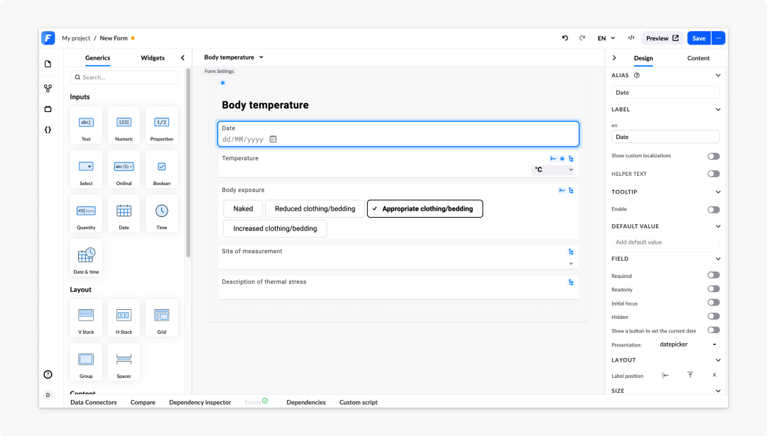Select the Numeric input widget

click(124, 125)
